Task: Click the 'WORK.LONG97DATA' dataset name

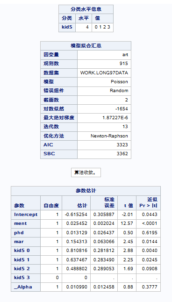Action: coord(104,73)
